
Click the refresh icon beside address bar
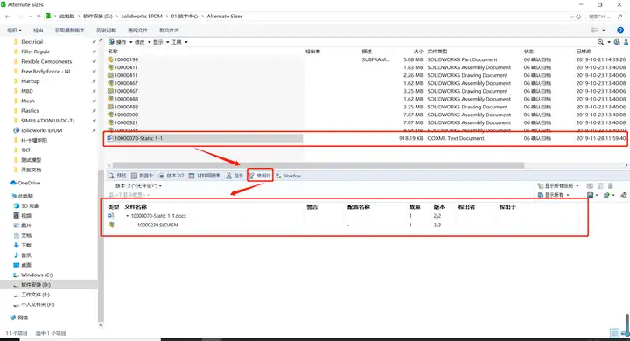(x=578, y=17)
